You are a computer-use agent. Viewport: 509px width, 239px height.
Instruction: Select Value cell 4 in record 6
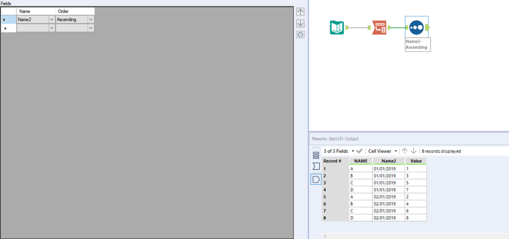pos(416,204)
